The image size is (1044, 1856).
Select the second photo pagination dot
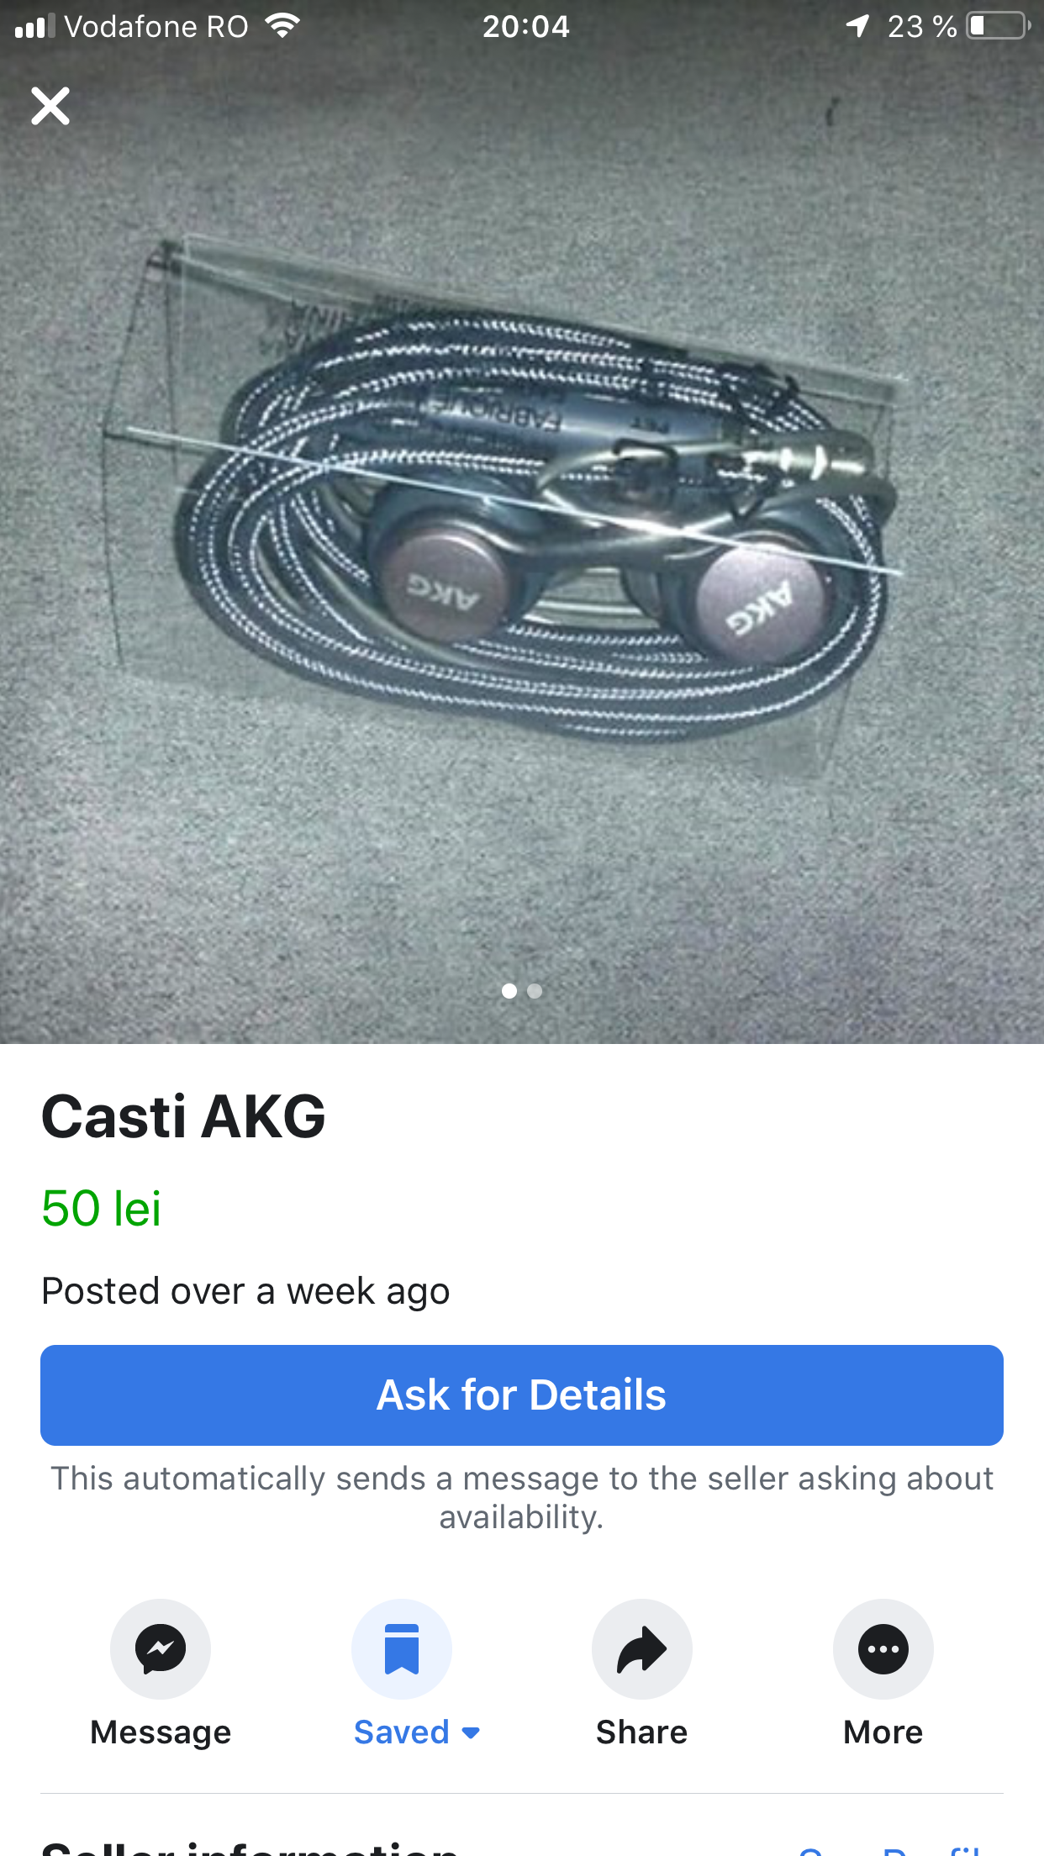(535, 991)
